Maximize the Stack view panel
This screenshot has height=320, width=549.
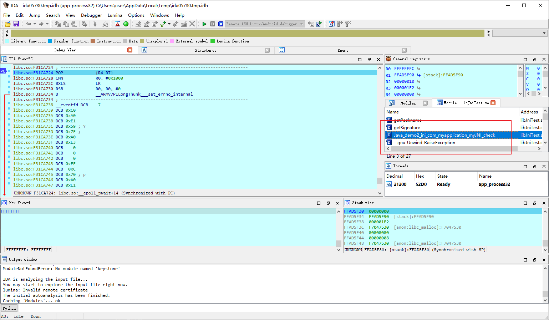[525, 203]
